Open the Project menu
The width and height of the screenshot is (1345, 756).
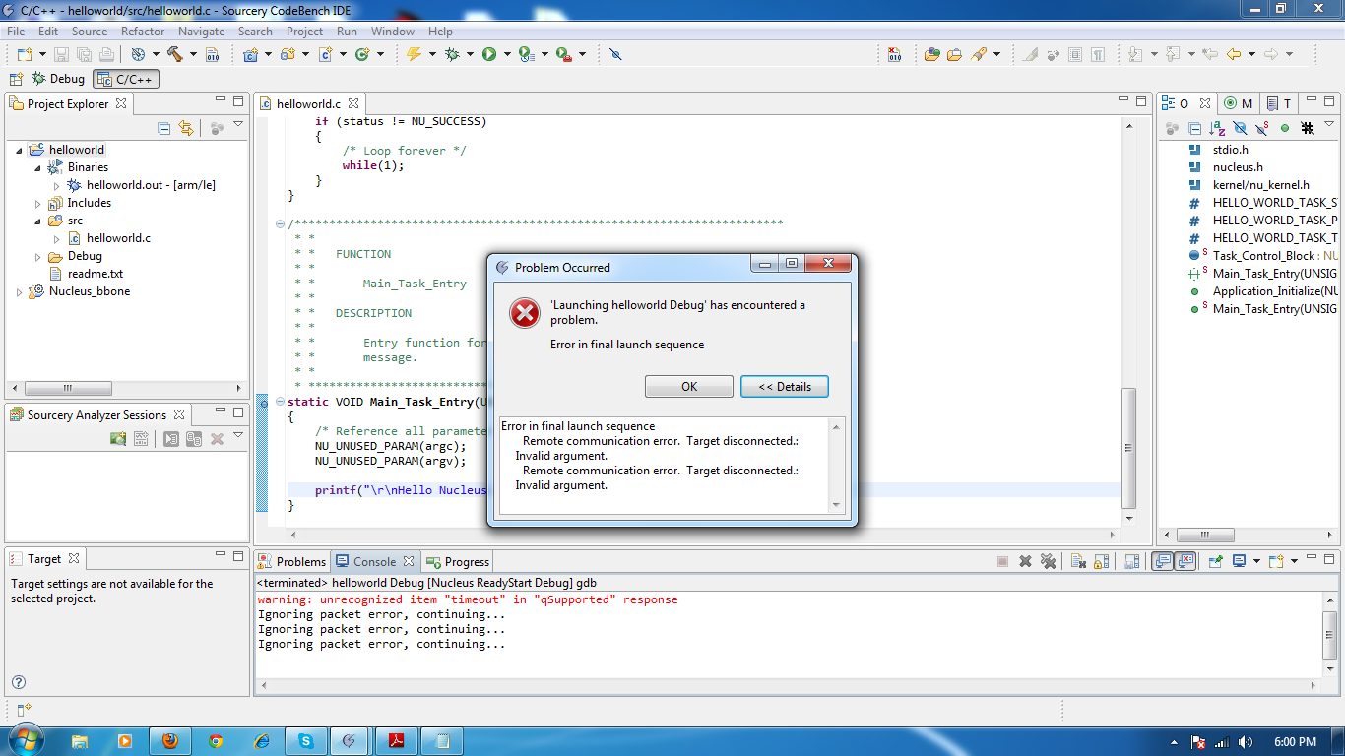tap(304, 31)
